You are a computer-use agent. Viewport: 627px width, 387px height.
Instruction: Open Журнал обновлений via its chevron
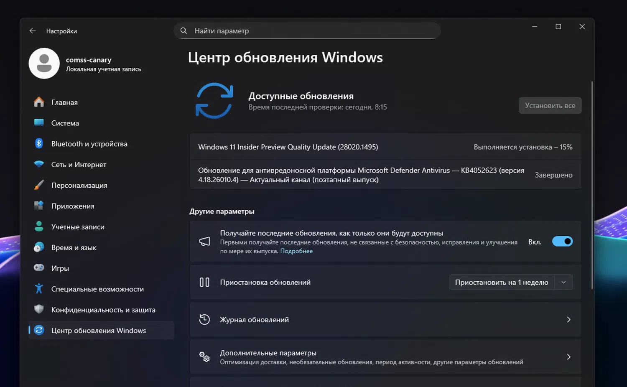pos(568,319)
